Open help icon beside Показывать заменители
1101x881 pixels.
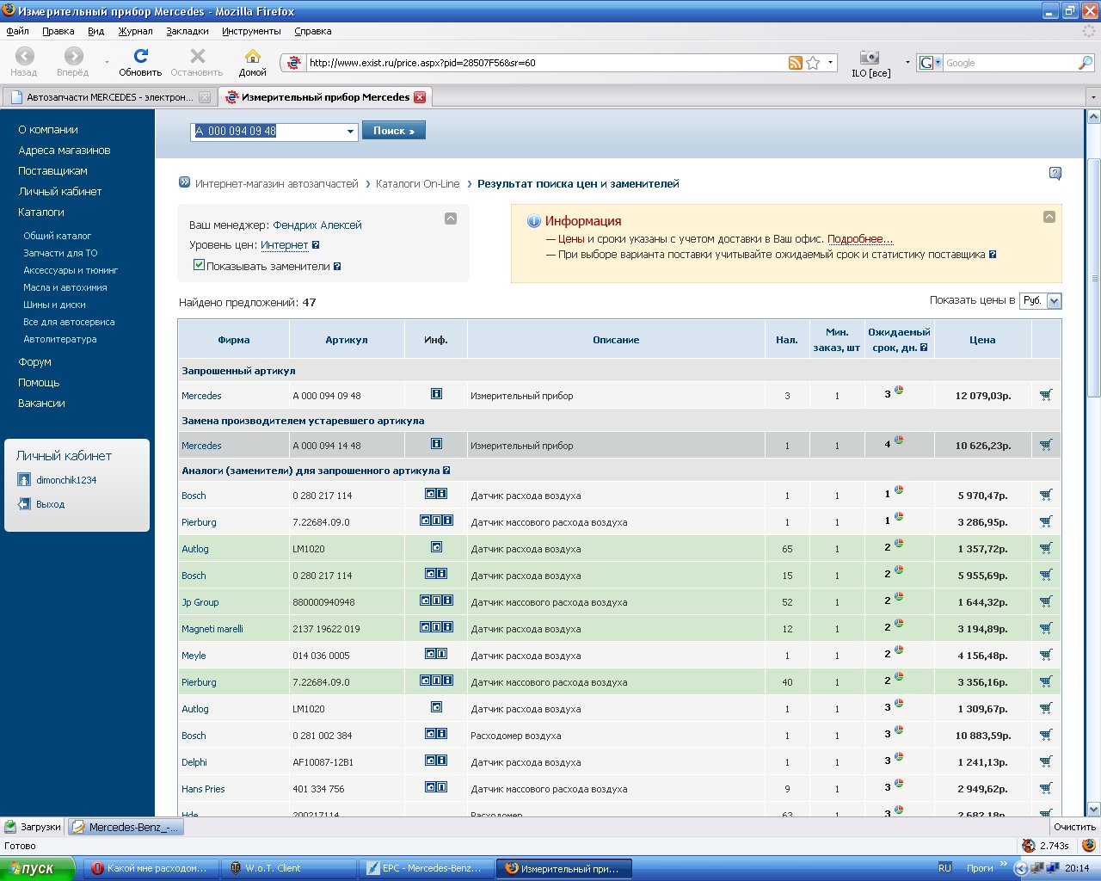337,267
